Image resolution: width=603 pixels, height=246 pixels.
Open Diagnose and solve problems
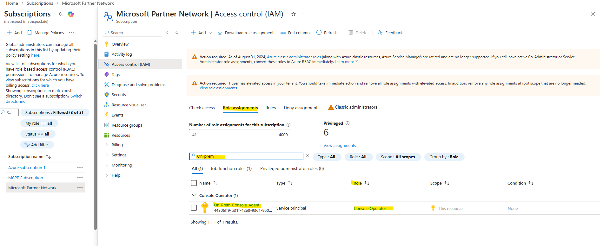coord(138,85)
